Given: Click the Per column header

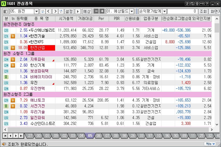Looking at the screenshot, I should point(101,19).
